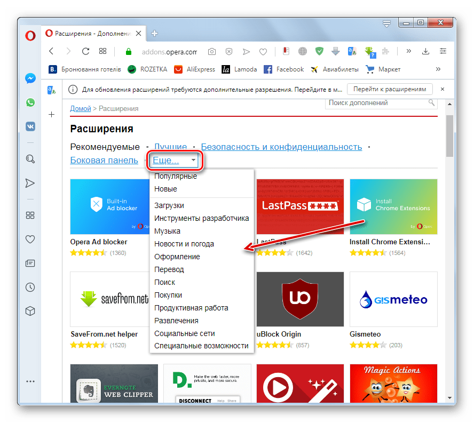Open Extensions cube in the sidebar
This screenshot has width=474, height=423.
click(30, 311)
